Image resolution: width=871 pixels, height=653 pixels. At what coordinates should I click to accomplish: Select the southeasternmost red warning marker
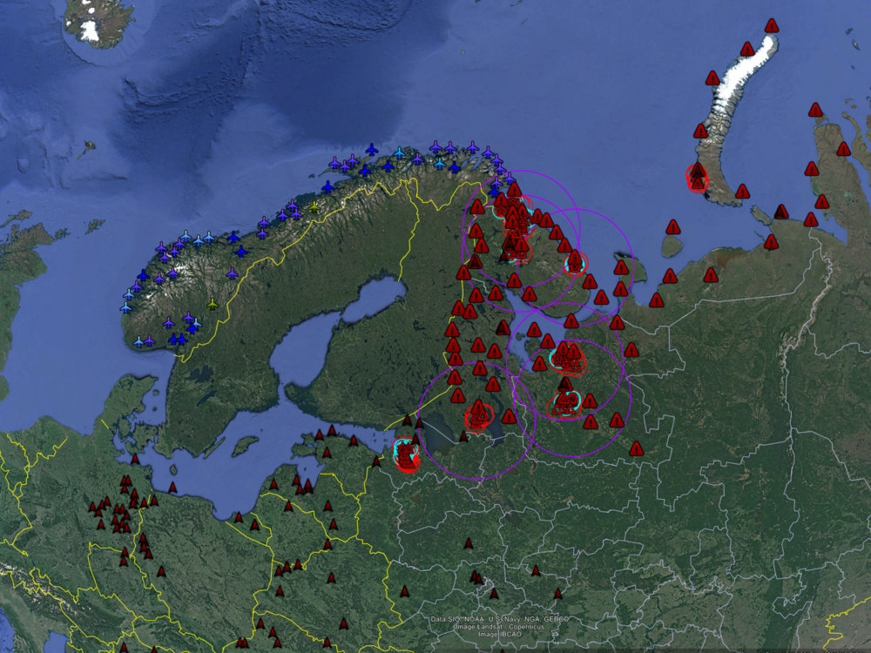[x=636, y=448]
